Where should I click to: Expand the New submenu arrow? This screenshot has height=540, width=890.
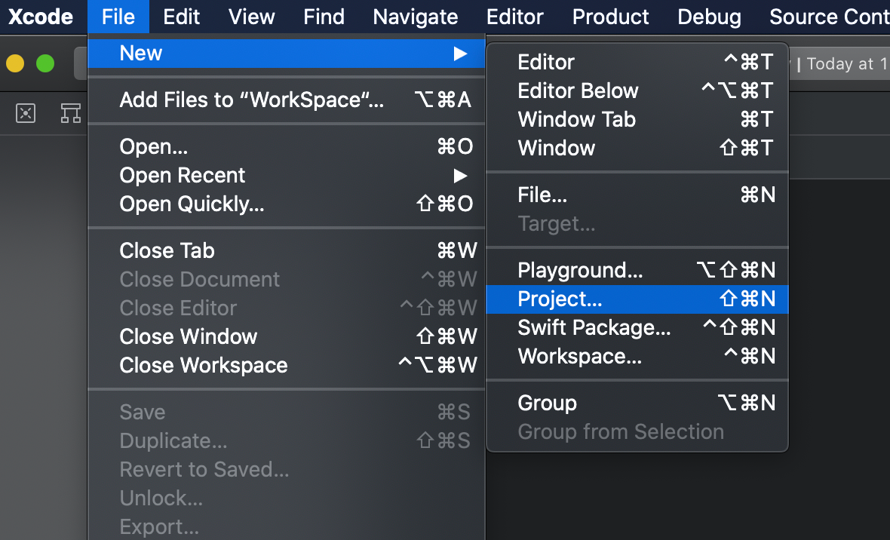(x=460, y=54)
